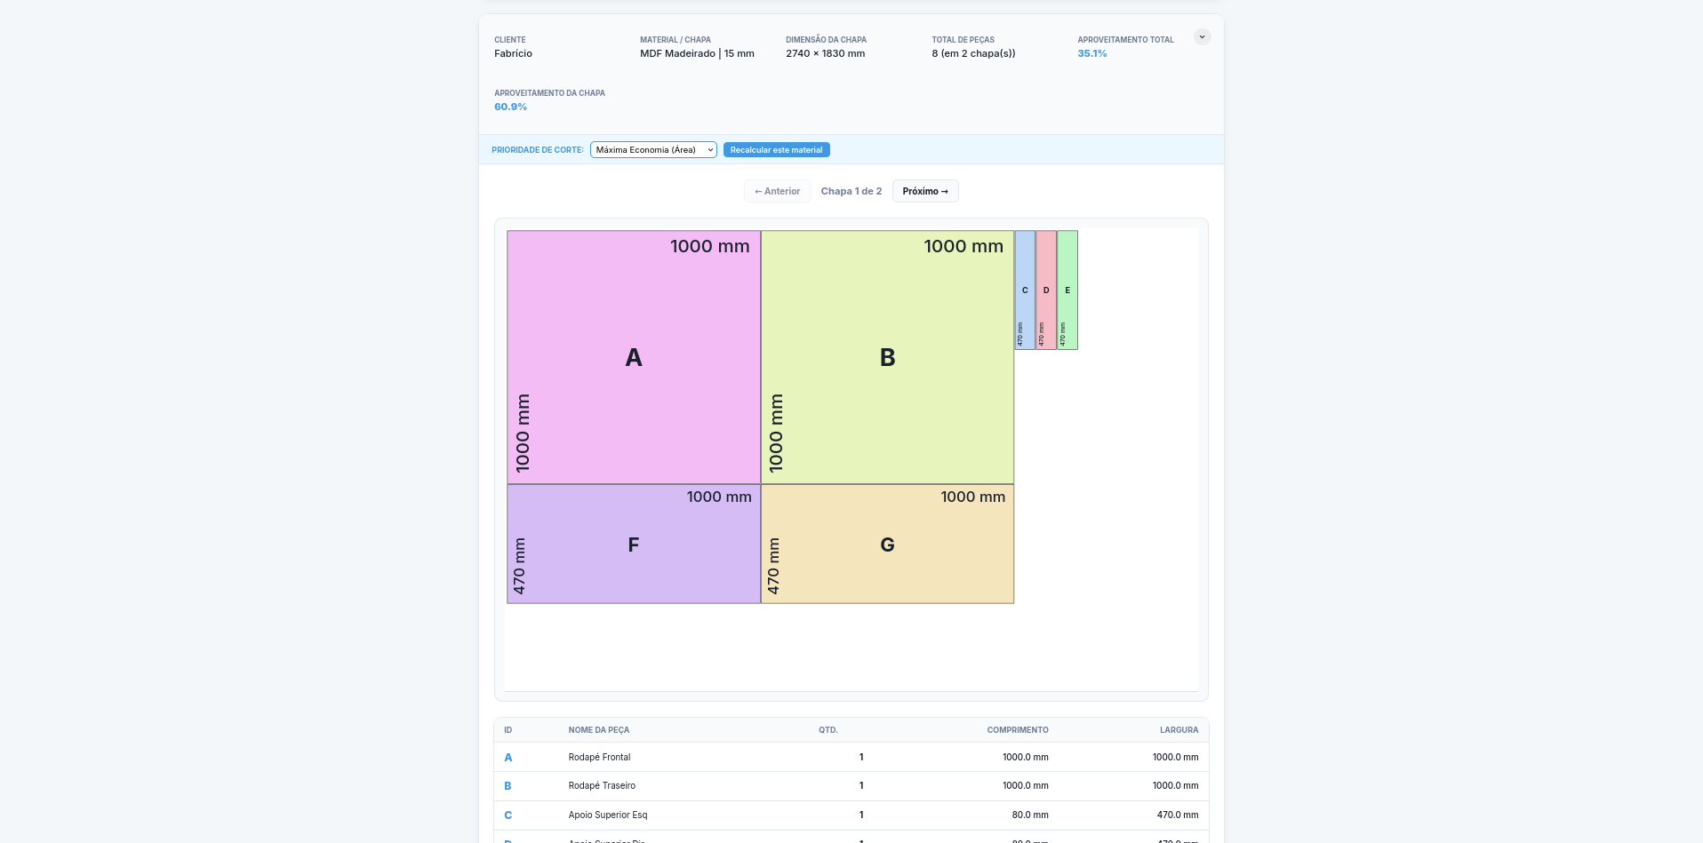
Task: Select green piece B in diagram
Action: [887, 357]
